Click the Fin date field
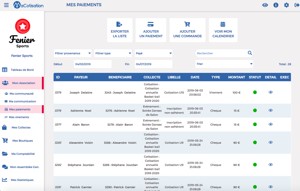 [x=154, y=64]
